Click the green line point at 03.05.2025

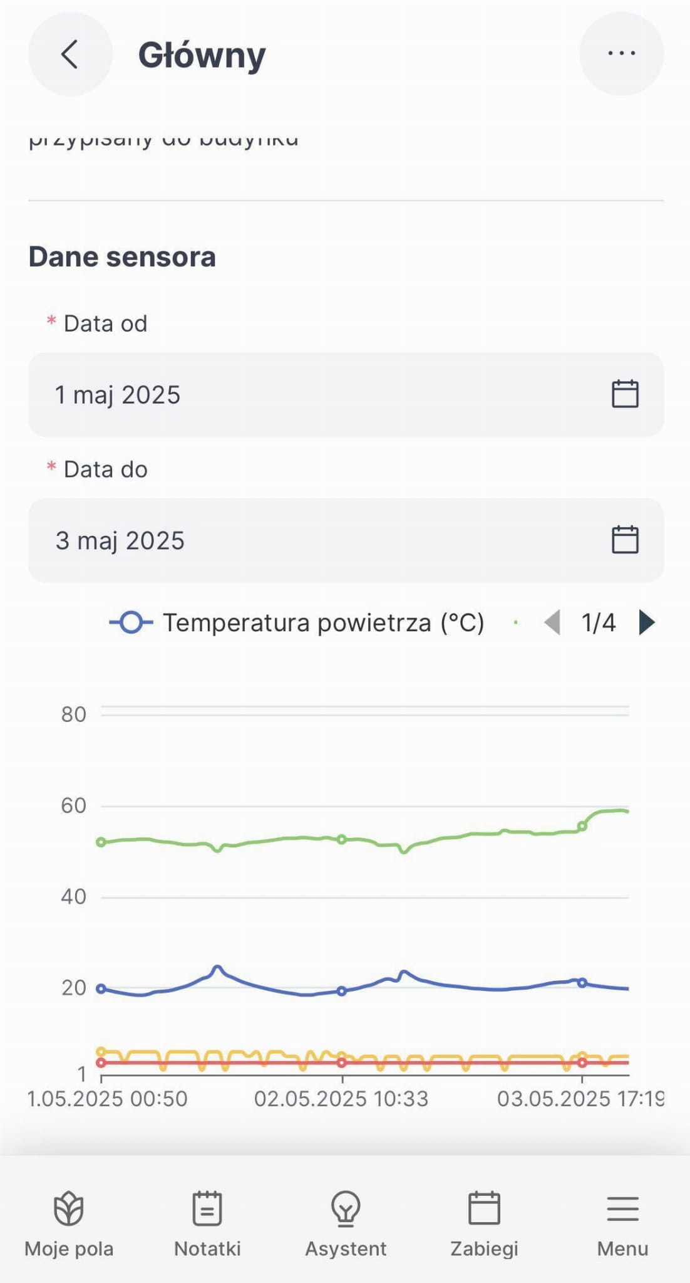point(582,826)
